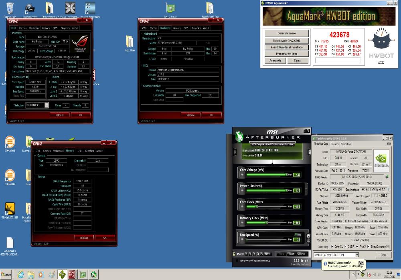Open the MSI ControlCenter desktop shortcut
The image size is (401, 280).
30,10
